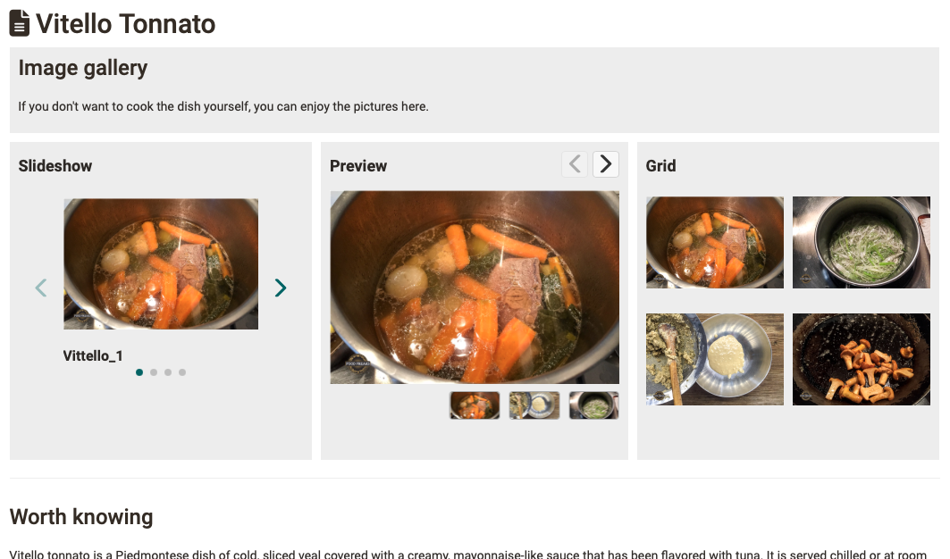Image resolution: width=950 pixels, height=559 pixels.
Task: Click the Vittello_1 image in the Slideshow
Action: [x=161, y=263]
